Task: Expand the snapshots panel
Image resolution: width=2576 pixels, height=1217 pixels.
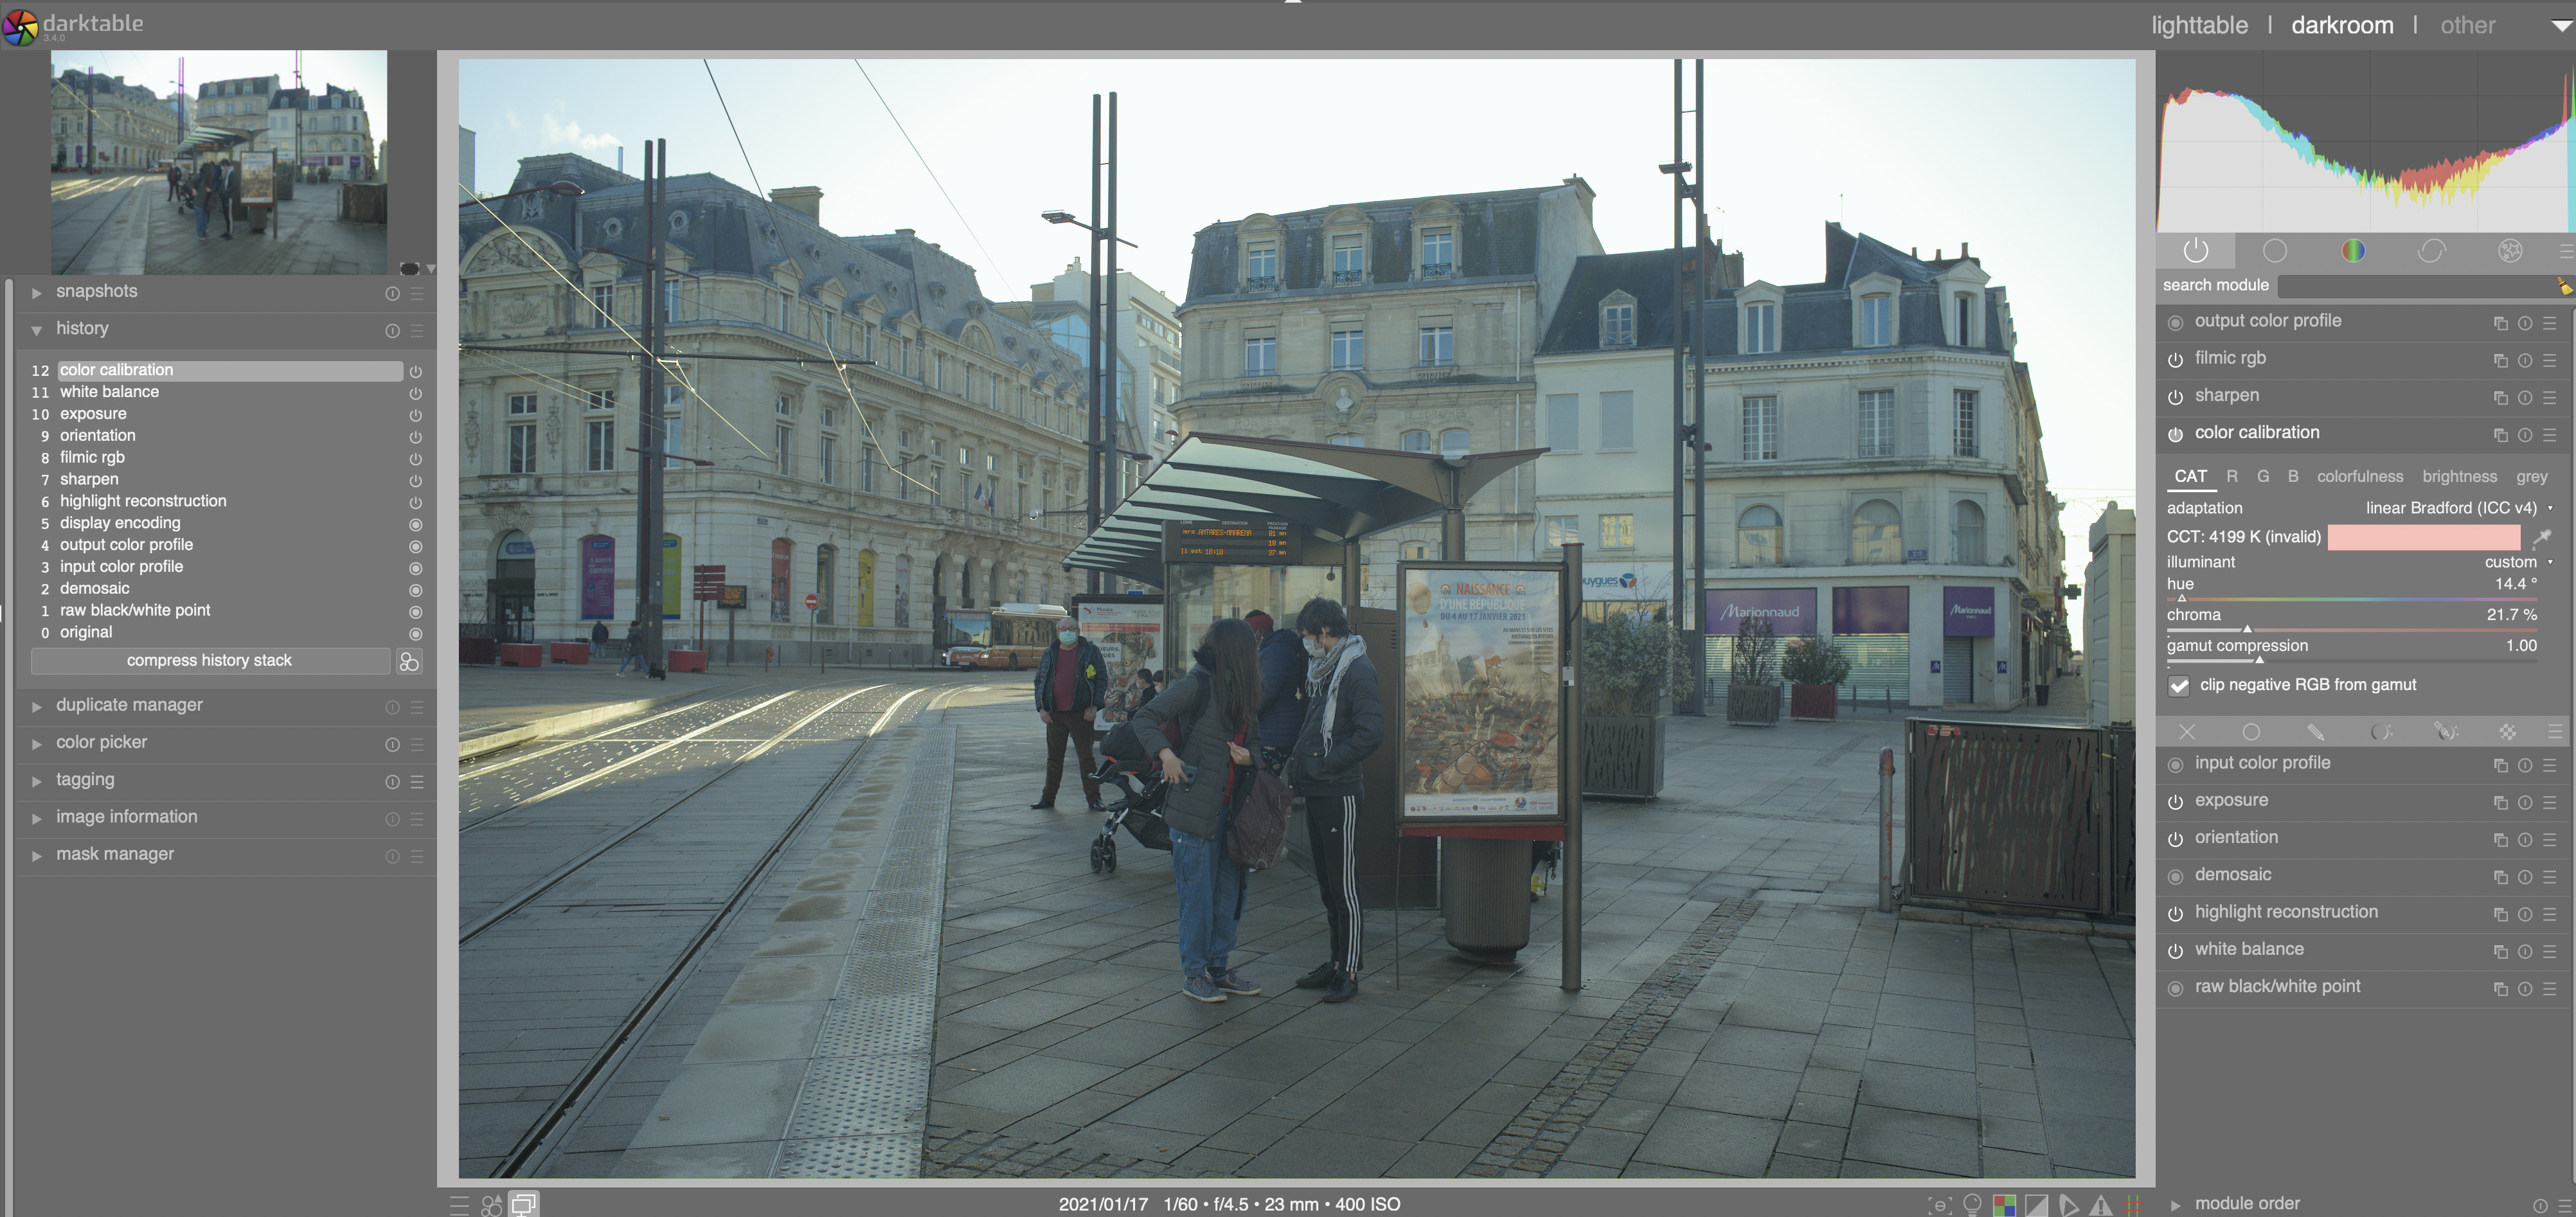Action: tap(97, 292)
